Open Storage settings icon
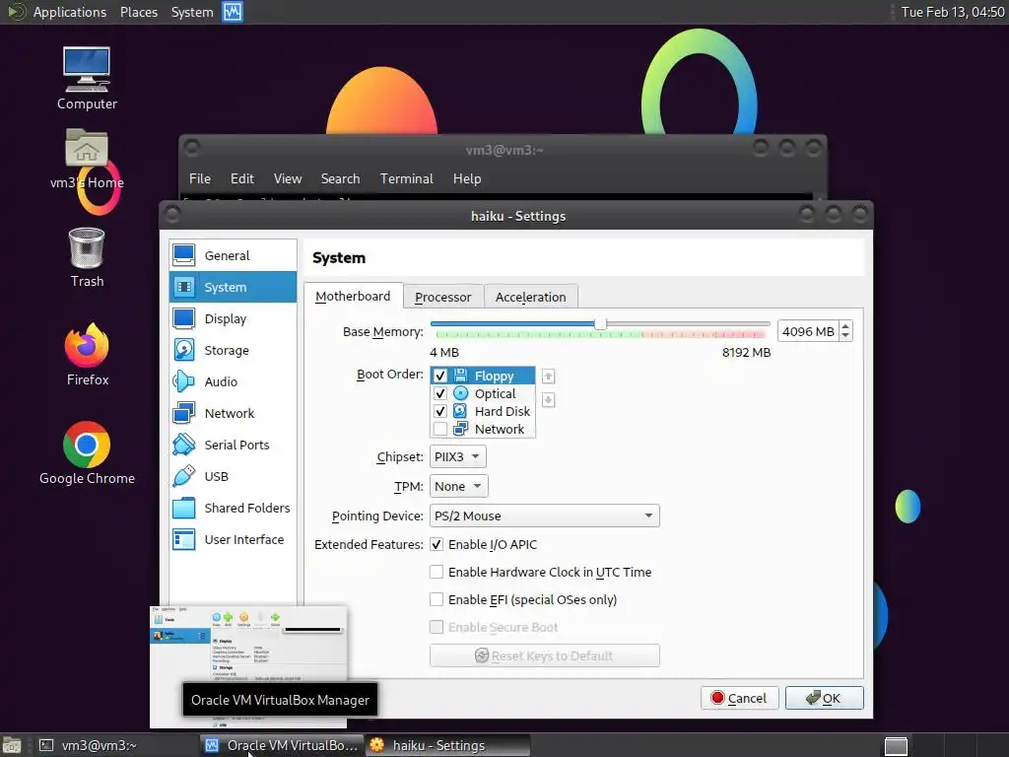Image resolution: width=1009 pixels, height=757 pixels. [184, 350]
